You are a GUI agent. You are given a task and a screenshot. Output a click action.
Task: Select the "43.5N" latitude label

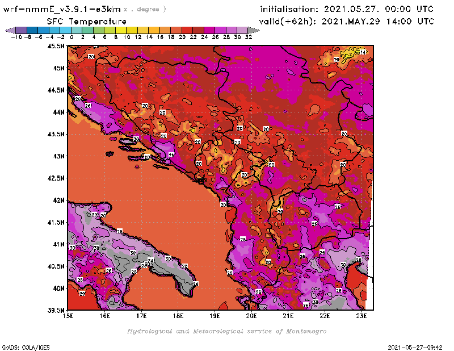click(56, 134)
